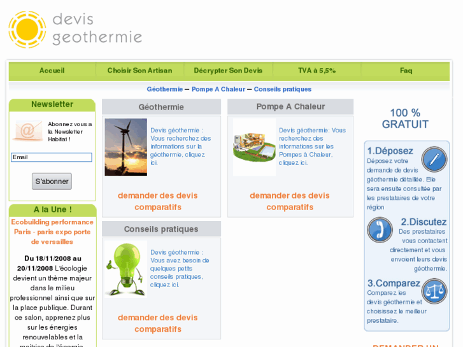Click the devis geothermie sun logo
The width and height of the screenshot is (463, 347).
[x=75, y=29]
